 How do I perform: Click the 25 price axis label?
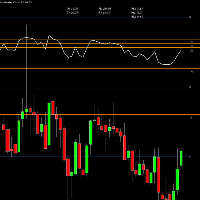click(x=190, y=87)
